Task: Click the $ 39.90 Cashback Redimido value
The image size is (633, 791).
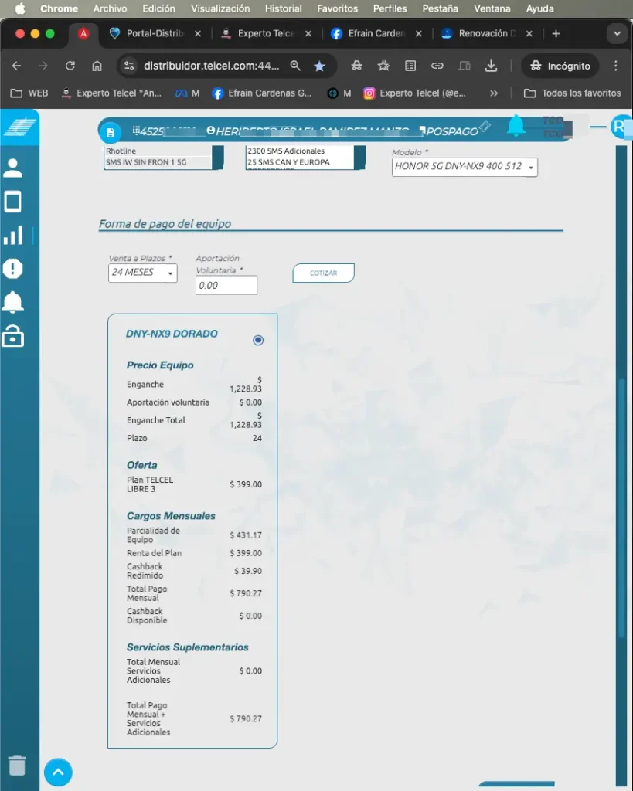Action: click(x=248, y=571)
